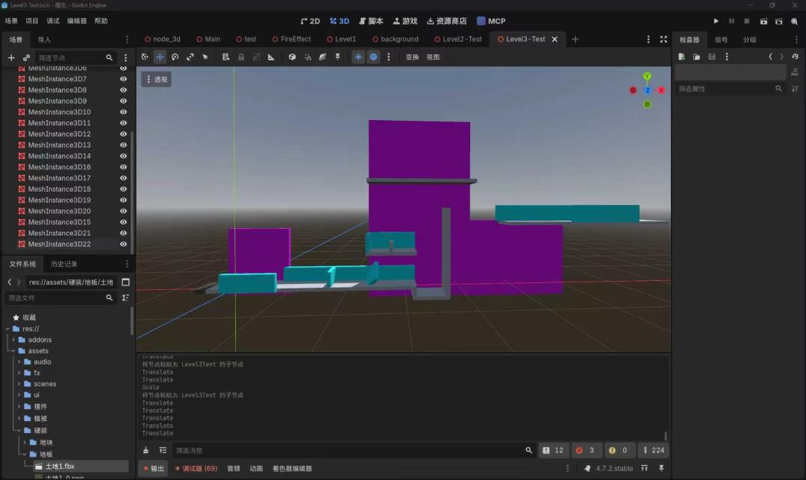Expand the addons folder in file tree
This screenshot has height=480, width=806.
click(x=13, y=340)
